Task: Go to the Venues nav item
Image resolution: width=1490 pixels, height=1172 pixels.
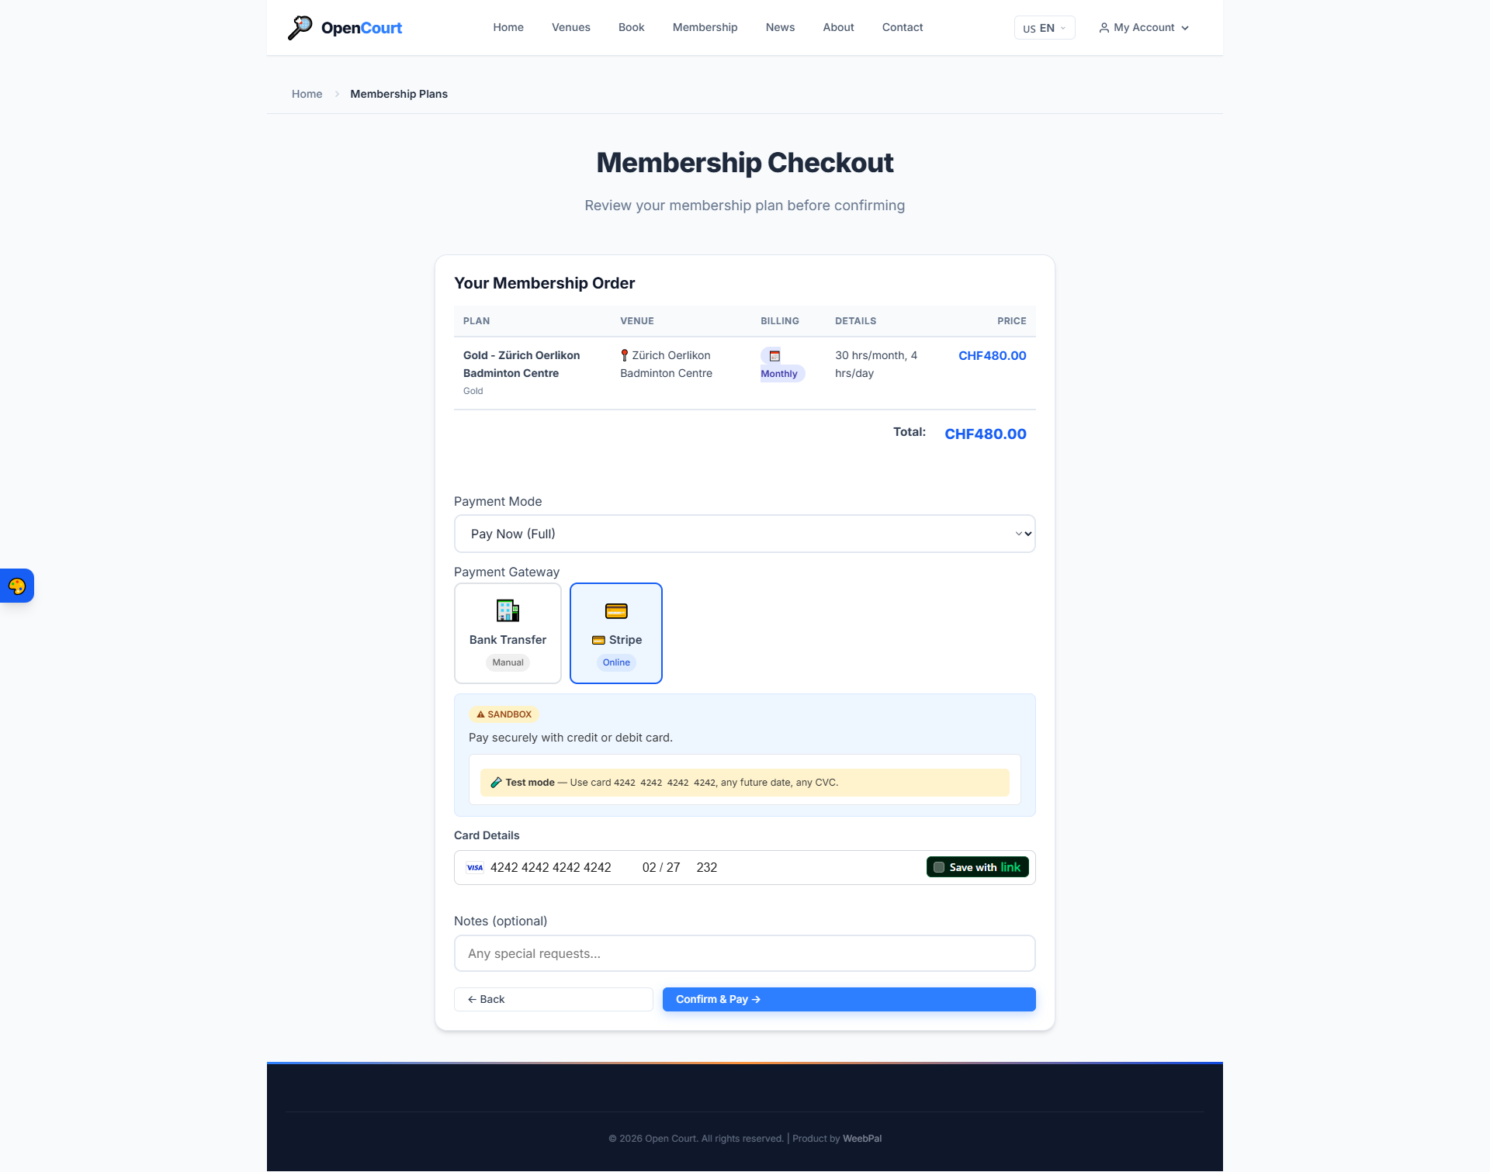Action: pos(570,27)
